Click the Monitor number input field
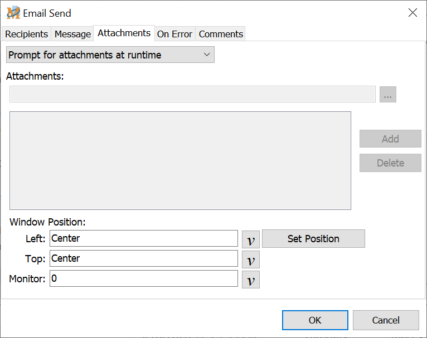The image size is (427, 338). (144, 278)
